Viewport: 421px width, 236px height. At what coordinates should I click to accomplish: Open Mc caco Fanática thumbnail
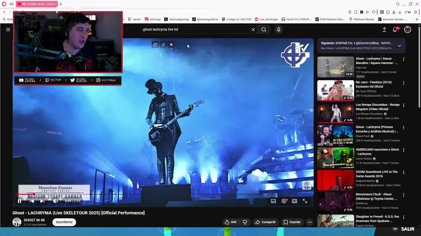(x=335, y=90)
